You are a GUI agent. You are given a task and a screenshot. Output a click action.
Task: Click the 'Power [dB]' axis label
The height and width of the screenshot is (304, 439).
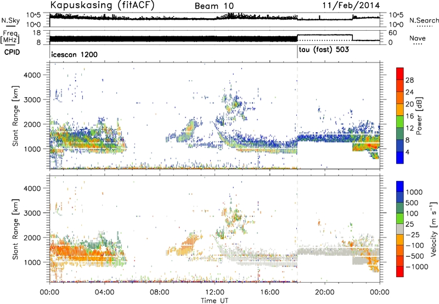coord(419,116)
